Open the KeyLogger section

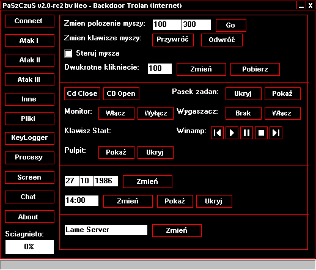[29, 138]
